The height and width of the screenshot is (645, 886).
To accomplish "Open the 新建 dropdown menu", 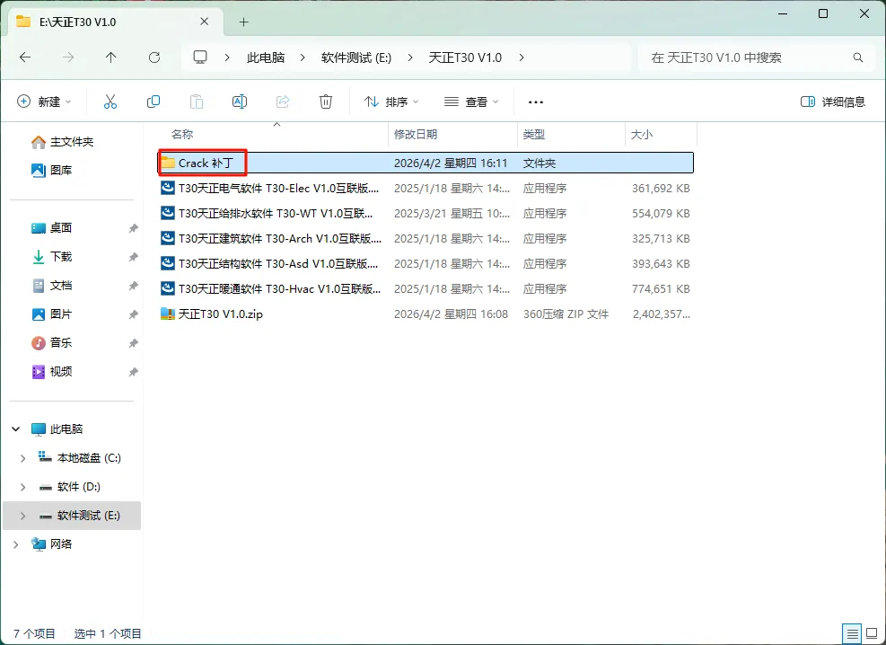I will (x=44, y=102).
